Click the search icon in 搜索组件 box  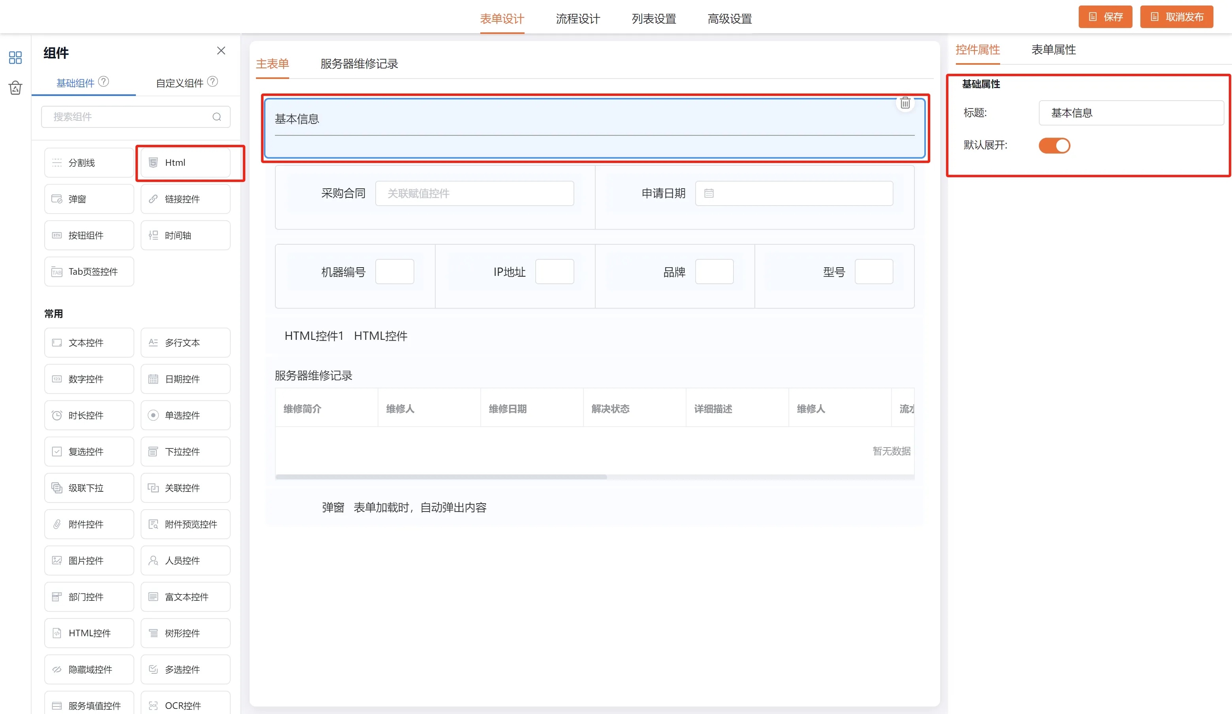click(216, 117)
